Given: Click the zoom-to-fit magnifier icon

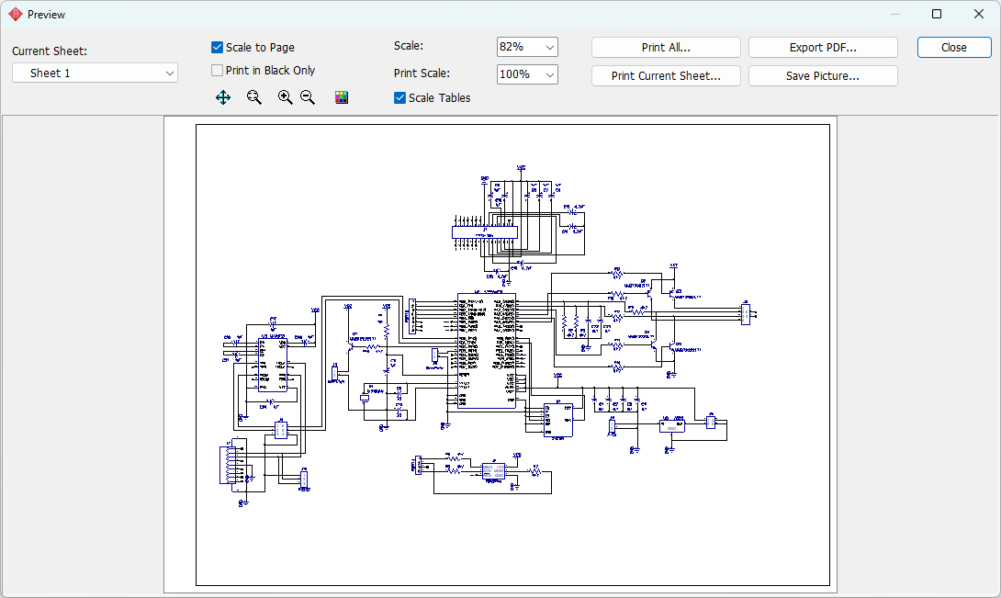Looking at the screenshot, I should [x=254, y=97].
